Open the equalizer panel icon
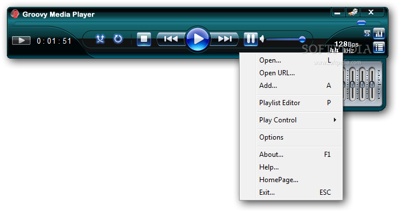Image resolution: width=400 pixels, height=212 pixels. 379,33
